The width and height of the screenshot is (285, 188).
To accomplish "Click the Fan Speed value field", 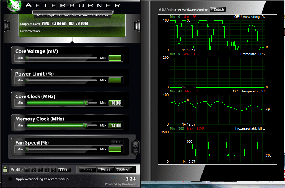I will click(x=115, y=149).
